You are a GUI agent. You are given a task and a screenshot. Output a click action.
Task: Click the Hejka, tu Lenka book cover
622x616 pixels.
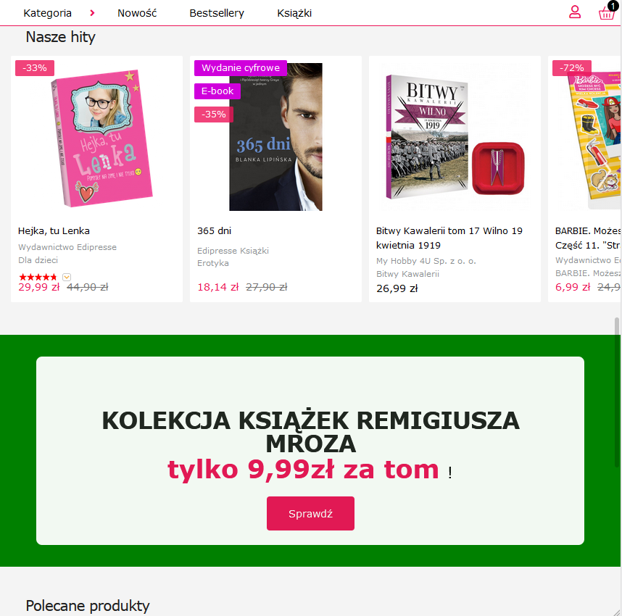point(101,138)
